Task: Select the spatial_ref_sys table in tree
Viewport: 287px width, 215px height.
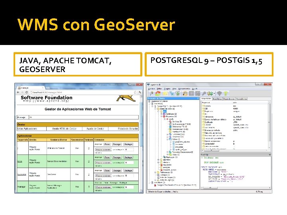Action: click(x=181, y=150)
